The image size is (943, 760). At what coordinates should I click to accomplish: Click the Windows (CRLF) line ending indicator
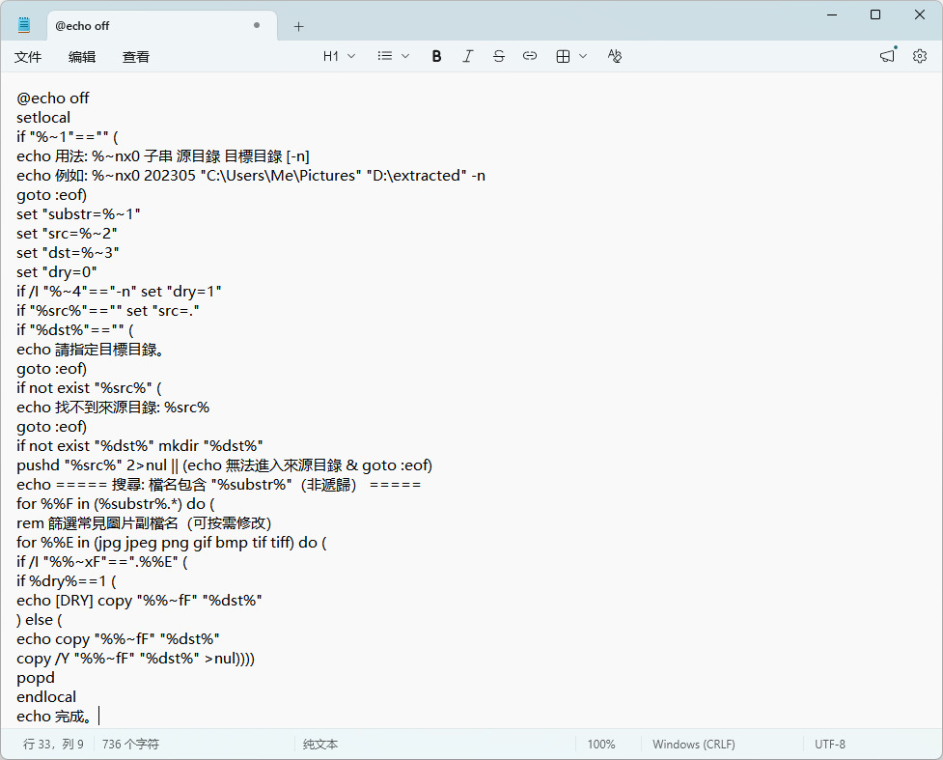[693, 745]
